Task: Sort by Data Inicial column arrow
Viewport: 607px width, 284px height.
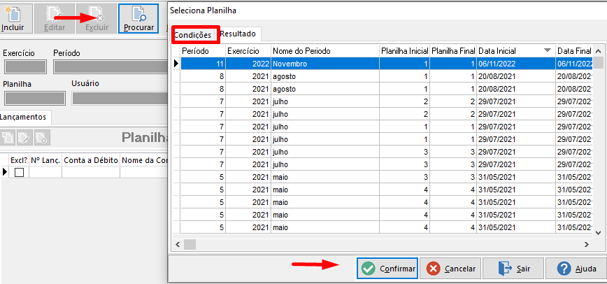Action: (547, 51)
